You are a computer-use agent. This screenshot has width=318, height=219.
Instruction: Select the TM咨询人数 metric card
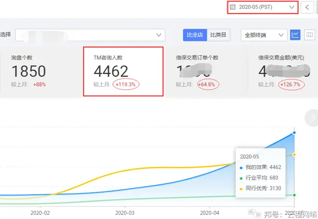pyautogui.click(x=123, y=72)
